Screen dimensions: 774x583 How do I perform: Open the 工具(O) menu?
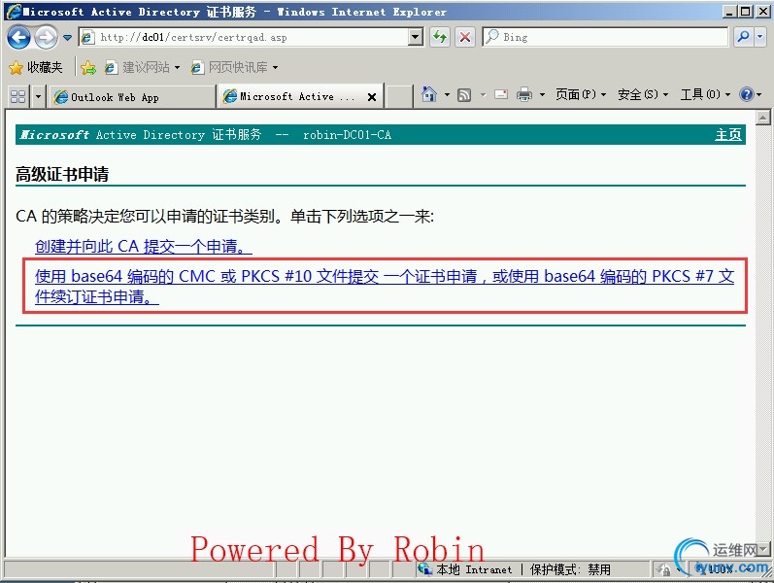click(x=705, y=94)
